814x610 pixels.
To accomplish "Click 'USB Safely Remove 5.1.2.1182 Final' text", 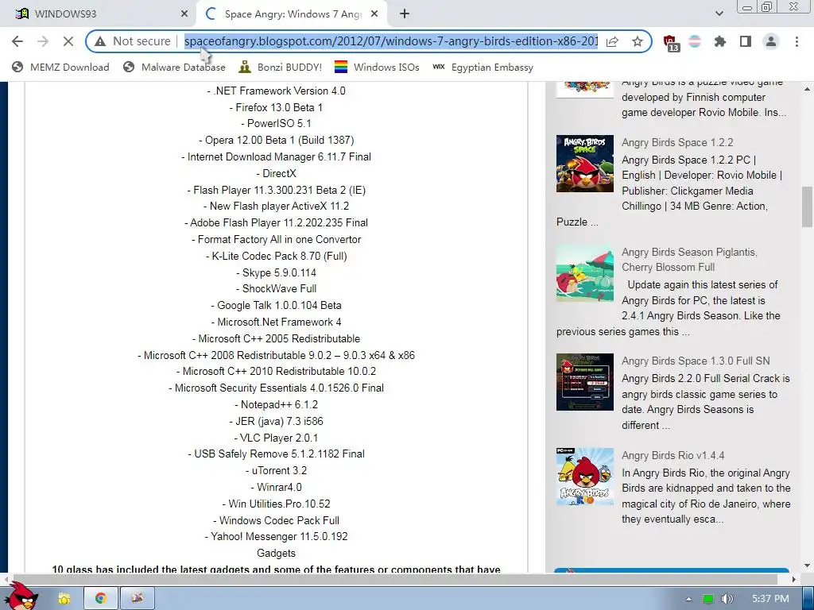I will pyautogui.click(x=279, y=454).
